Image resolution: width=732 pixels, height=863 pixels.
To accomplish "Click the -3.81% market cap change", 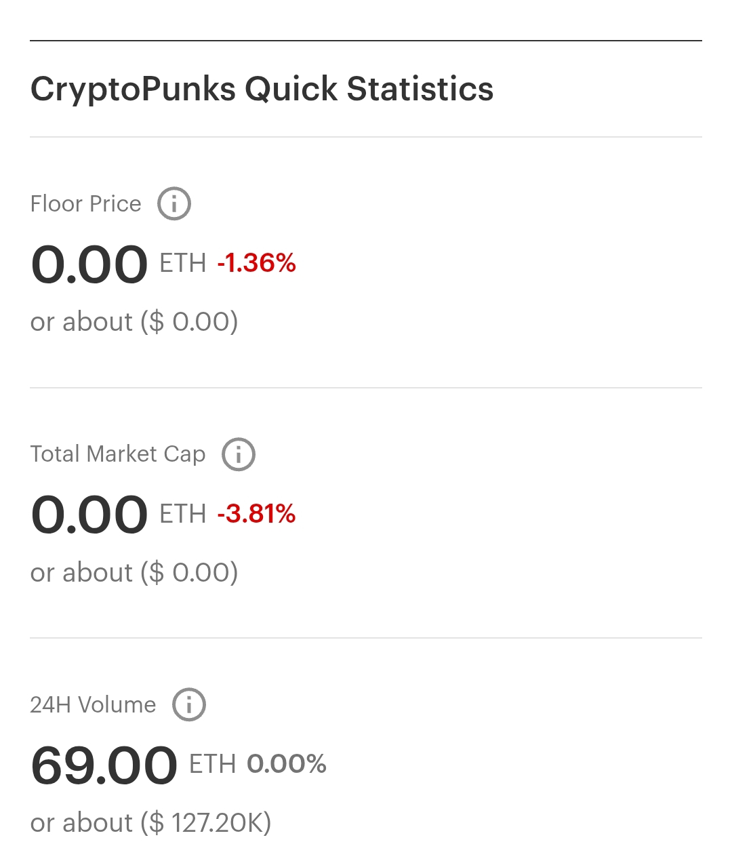I will 256,514.
